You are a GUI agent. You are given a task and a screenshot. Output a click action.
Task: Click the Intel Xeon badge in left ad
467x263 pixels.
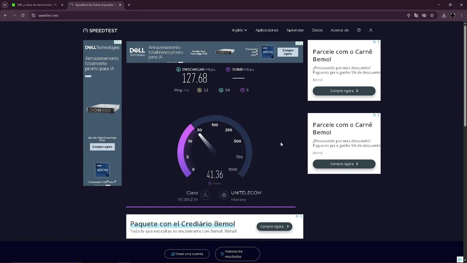coord(102,170)
